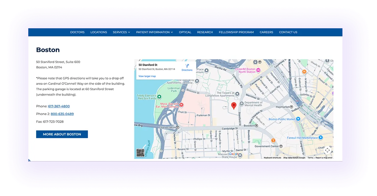The image size is (377, 196).
Task: Open the FELLOWSHIP PROGRAM menu item
Action: (x=236, y=32)
